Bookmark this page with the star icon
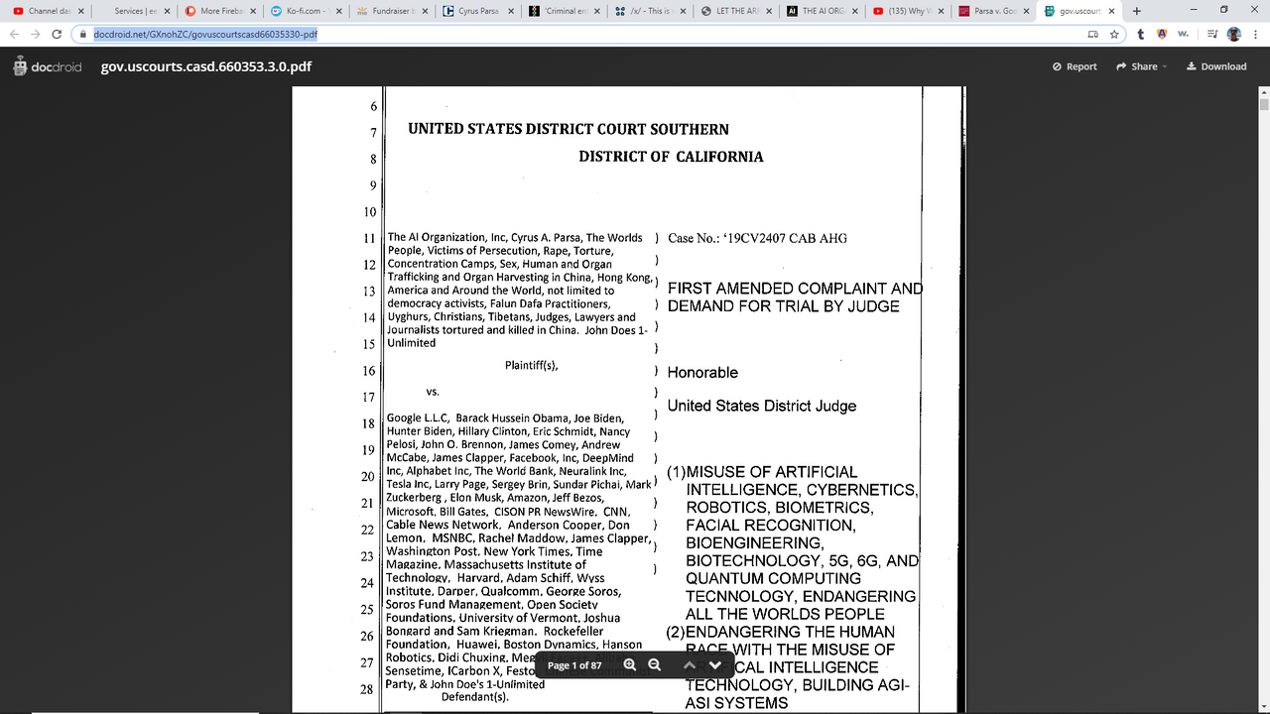Viewport: 1270px width, 714px height. pos(1114,34)
